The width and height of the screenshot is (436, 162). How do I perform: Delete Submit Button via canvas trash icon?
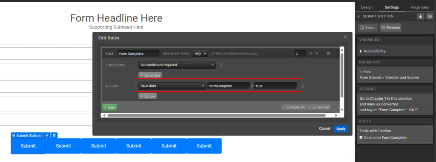tap(54, 135)
